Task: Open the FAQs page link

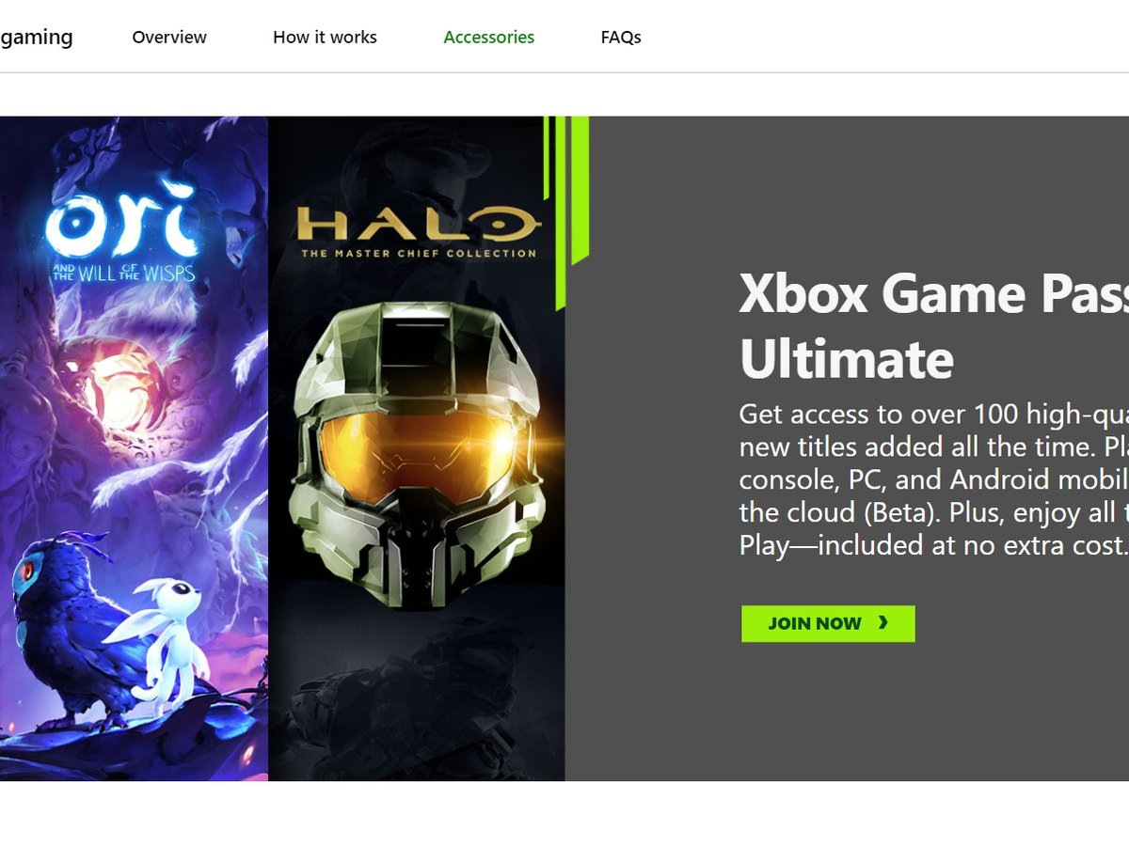Action: point(621,38)
